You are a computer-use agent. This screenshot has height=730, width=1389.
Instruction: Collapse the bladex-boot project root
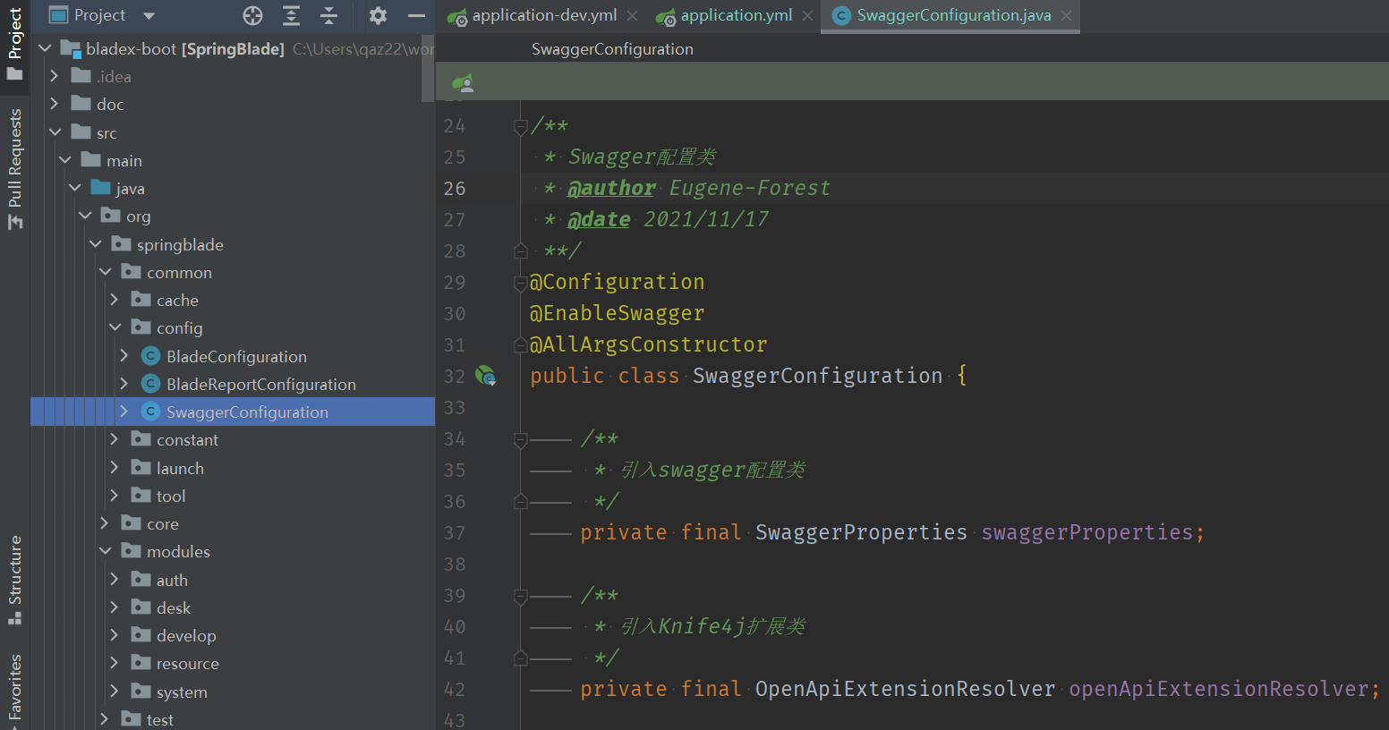tap(45, 48)
